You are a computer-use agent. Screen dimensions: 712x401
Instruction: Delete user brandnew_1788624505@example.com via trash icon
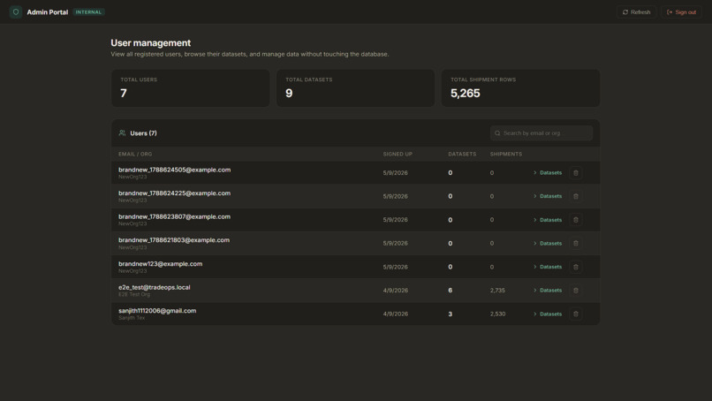click(576, 173)
